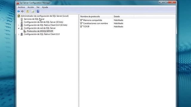Select Protocolos de MSSQLSERVER tree item
Image resolution: width=191 pixels, height=107 pixels.
point(40,31)
